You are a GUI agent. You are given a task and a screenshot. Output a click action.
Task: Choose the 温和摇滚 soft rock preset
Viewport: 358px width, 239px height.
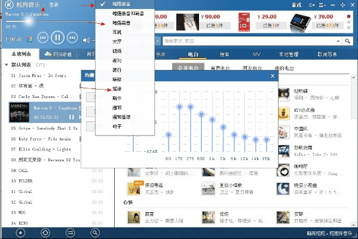[121, 117]
